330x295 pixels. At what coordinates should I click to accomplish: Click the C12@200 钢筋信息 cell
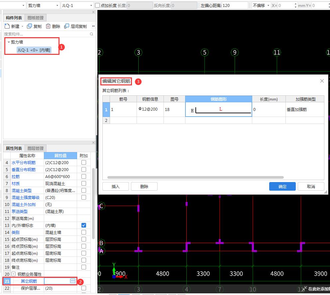[x=150, y=109]
